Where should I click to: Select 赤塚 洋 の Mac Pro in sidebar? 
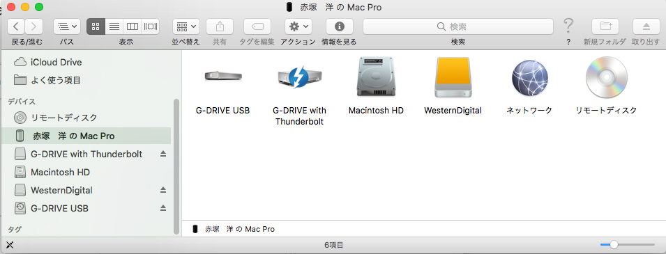[x=87, y=136]
